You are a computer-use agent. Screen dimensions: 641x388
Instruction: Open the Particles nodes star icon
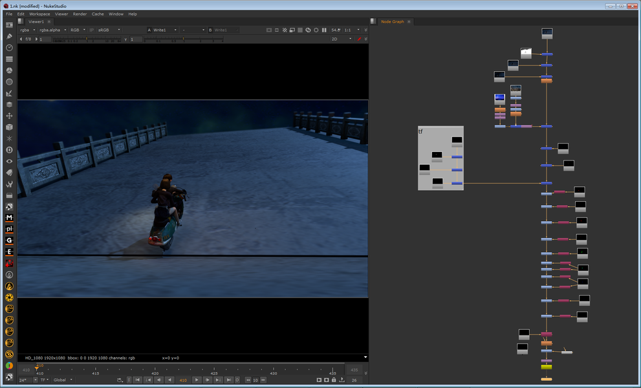pos(9,138)
